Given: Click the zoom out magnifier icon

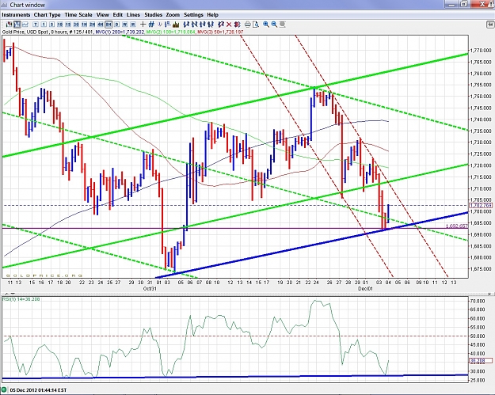Looking at the screenshot, I should (x=274, y=25).
